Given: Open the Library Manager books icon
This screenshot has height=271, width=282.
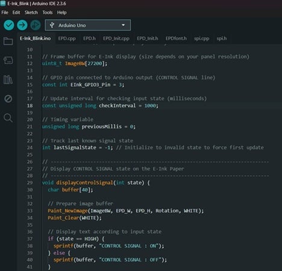Looking at the screenshot, I should 8,79.
